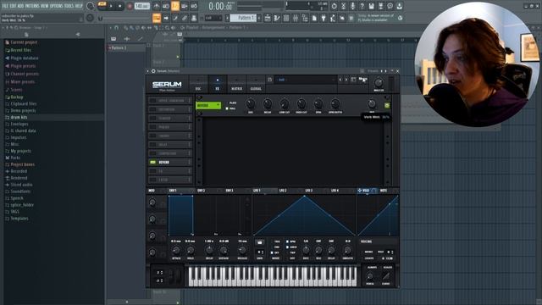
Task: Click the reverb MIX knob
Action: click(372, 103)
